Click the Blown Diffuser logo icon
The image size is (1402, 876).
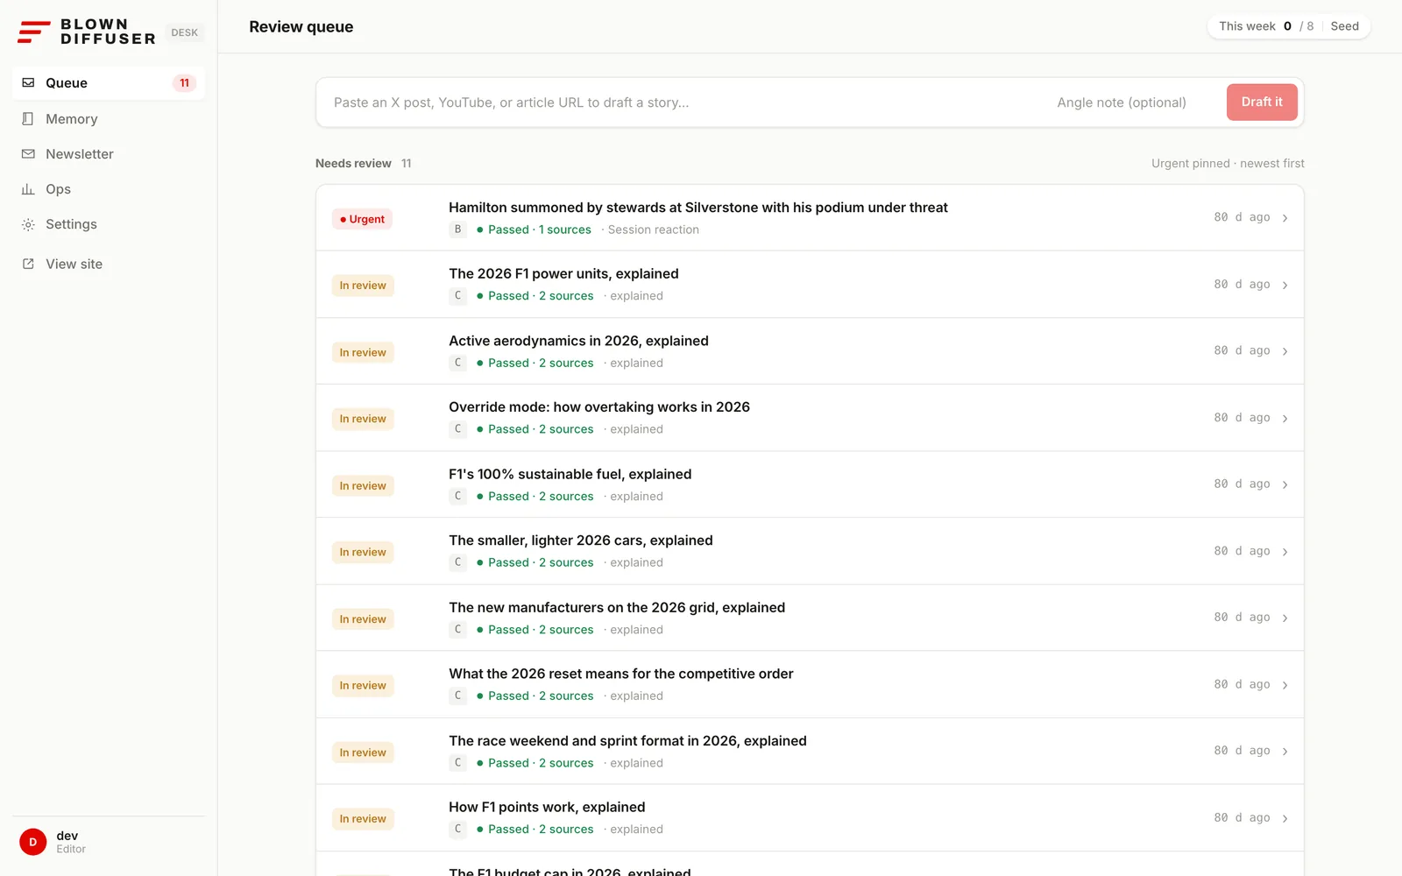pos(34,32)
